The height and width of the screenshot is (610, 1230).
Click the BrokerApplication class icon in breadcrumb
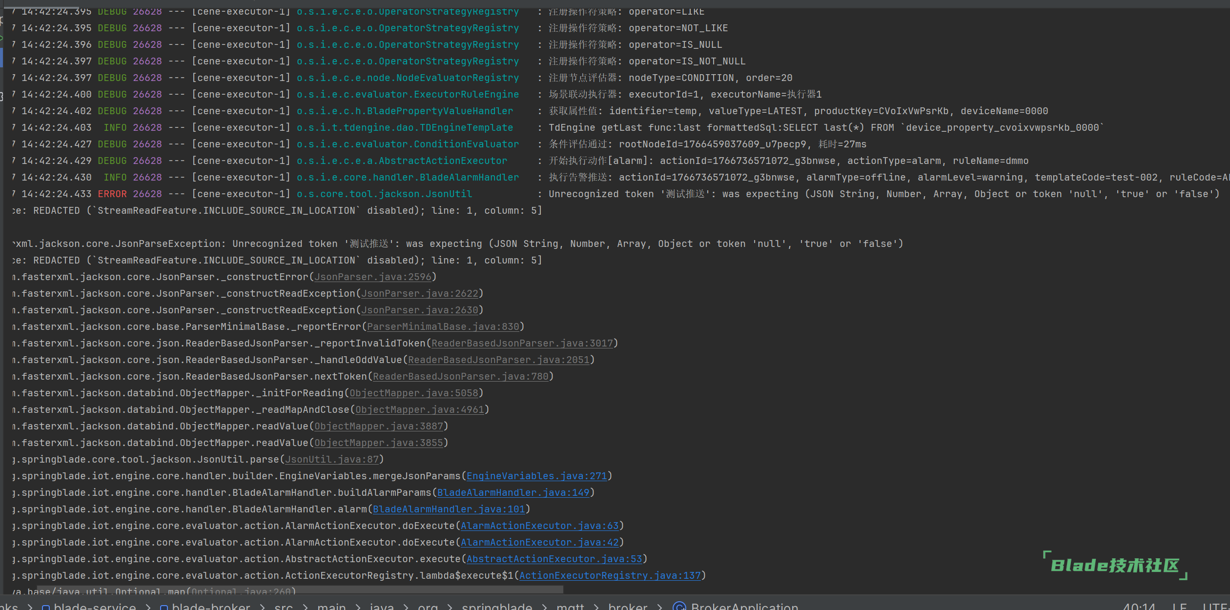point(679,607)
